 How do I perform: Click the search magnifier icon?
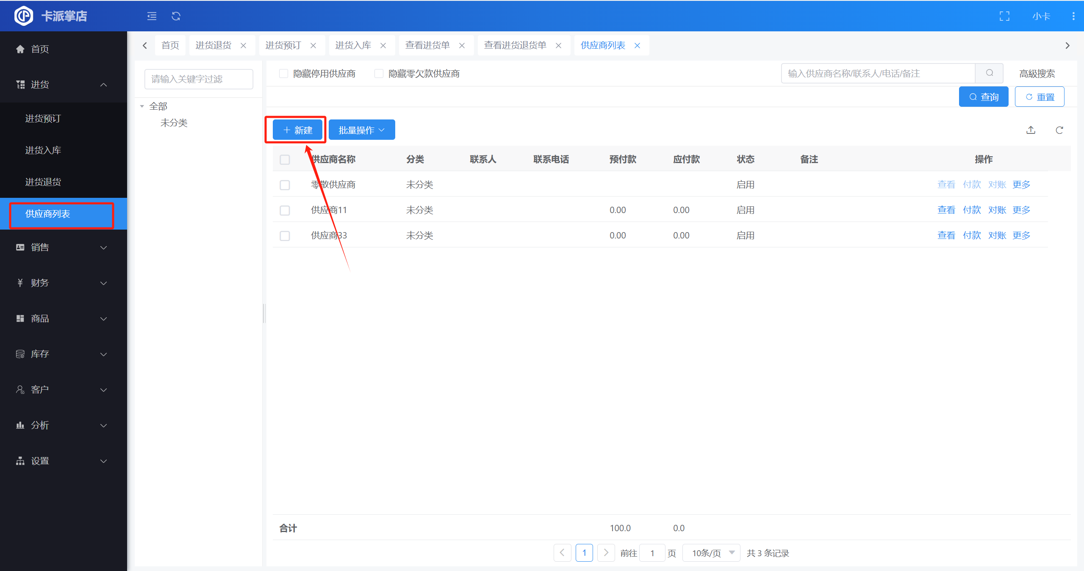pyautogui.click(x=989, y=73)
